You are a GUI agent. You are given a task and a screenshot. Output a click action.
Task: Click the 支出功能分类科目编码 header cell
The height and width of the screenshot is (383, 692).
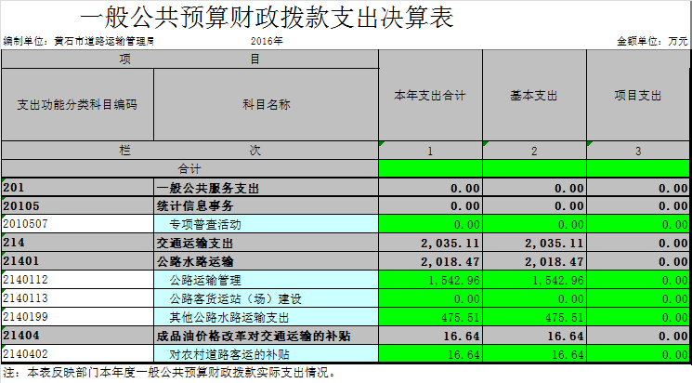pos(77,105)
